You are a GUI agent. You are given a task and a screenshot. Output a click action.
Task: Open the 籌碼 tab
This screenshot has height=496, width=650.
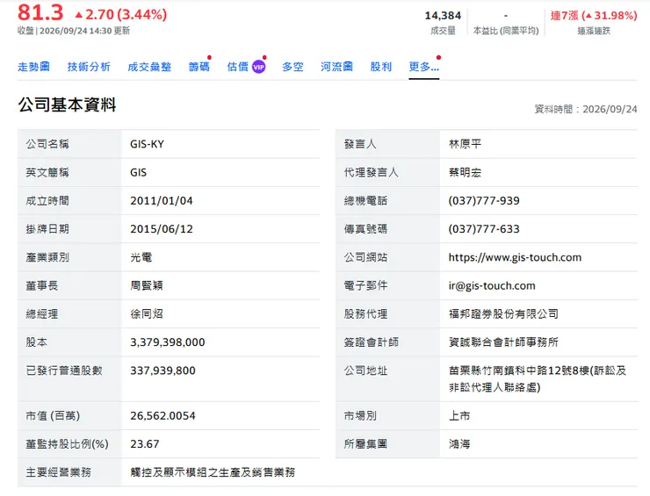[x=199, y=67]
